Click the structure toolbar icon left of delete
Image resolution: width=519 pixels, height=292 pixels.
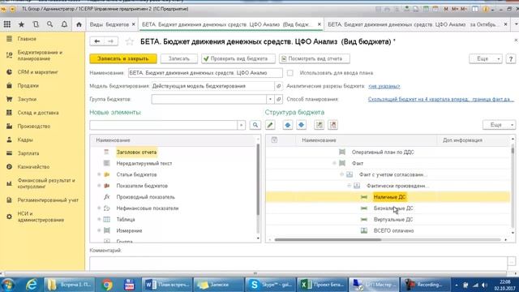319,125
